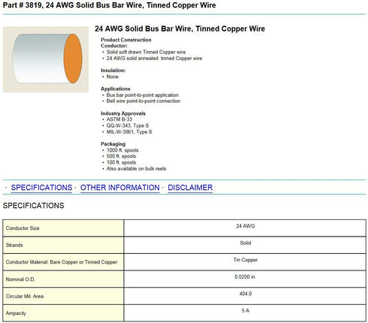Click 'Solid soft drawn Tinned Copper wire' bullet
The height and width of the screenshot is (323, 368).
coord(146,52)
